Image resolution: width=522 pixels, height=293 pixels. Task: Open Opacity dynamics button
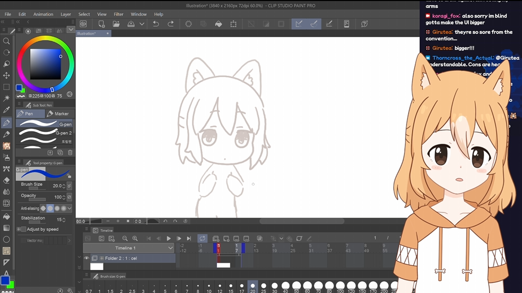pyautogui.click(x=69, y=197)
